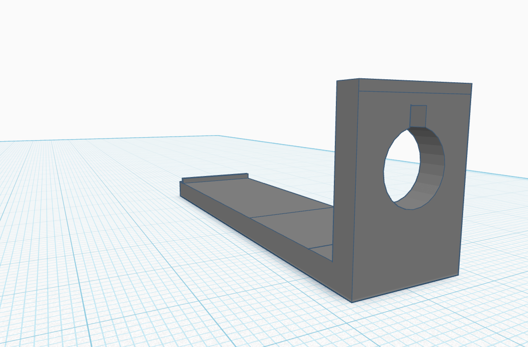
Task: Select the small square notch above the hole
Action: [418, 116]
